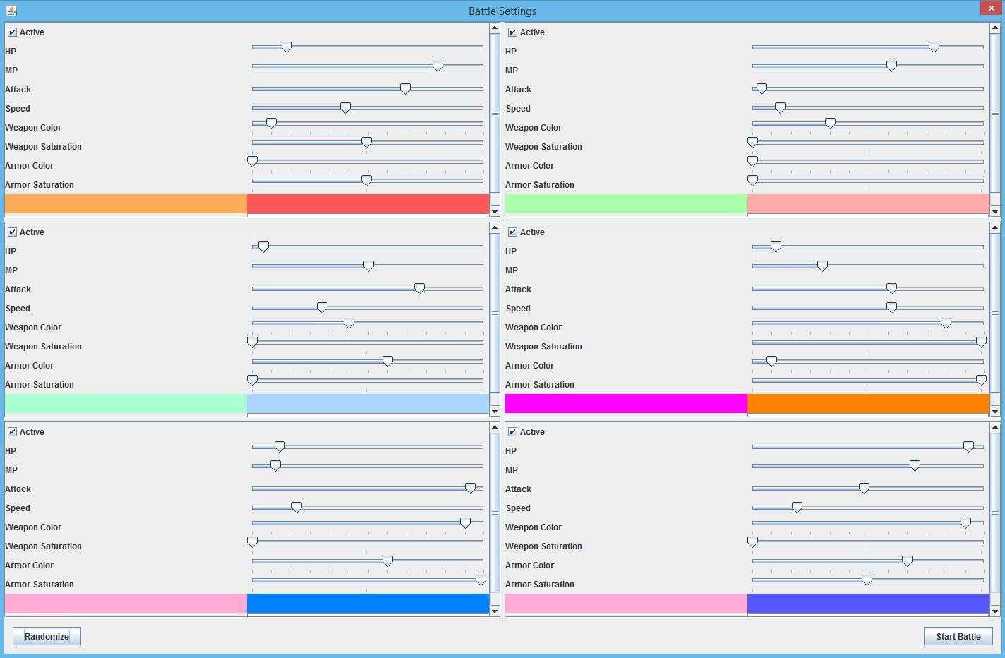The width and height of the screenshot is (1005, 658).
Task: Click the top-right panel's scroll down arrow
Action: 995,211
